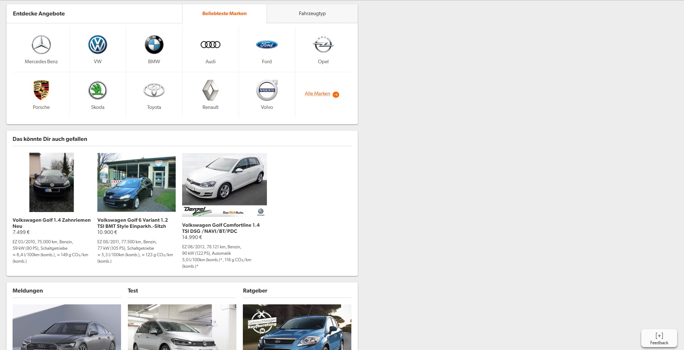Click the Test section heading
This screenshot has width=684, height=350.
pyautogui.click(x=133, y=291)
